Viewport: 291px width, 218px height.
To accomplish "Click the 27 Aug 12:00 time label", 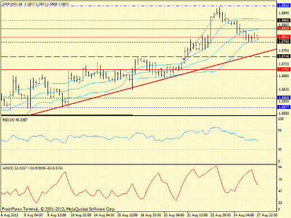I will [x=267, y=215].
